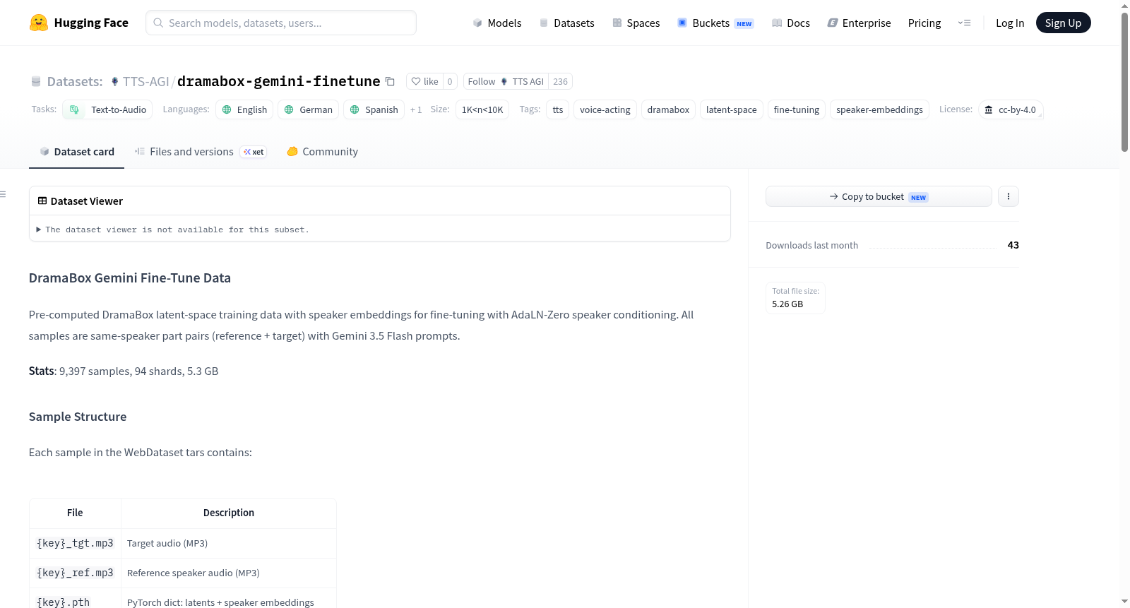Open the more navigation menu icon

coord(964,23)
